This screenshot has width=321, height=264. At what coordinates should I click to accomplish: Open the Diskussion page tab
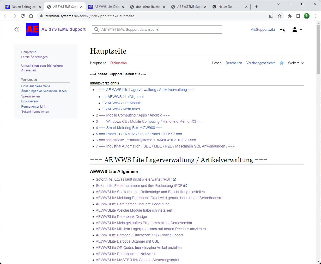click(x=118, y=63)
